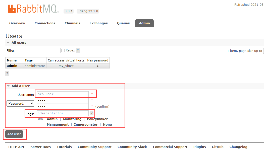The width and height of the screenshot is (264, 154).
Task: Click the Tags input field
Action: pyautogui.click(x=63, y=113)
